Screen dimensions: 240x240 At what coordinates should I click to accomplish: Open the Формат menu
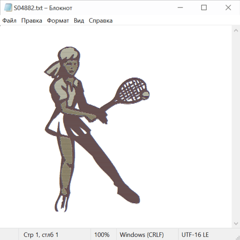click(x=58, y=21)
